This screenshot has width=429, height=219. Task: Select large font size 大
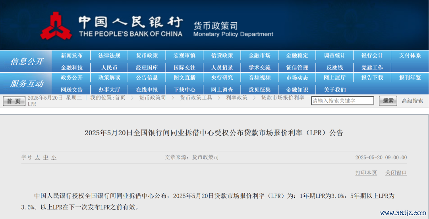(x=37, y=158)
